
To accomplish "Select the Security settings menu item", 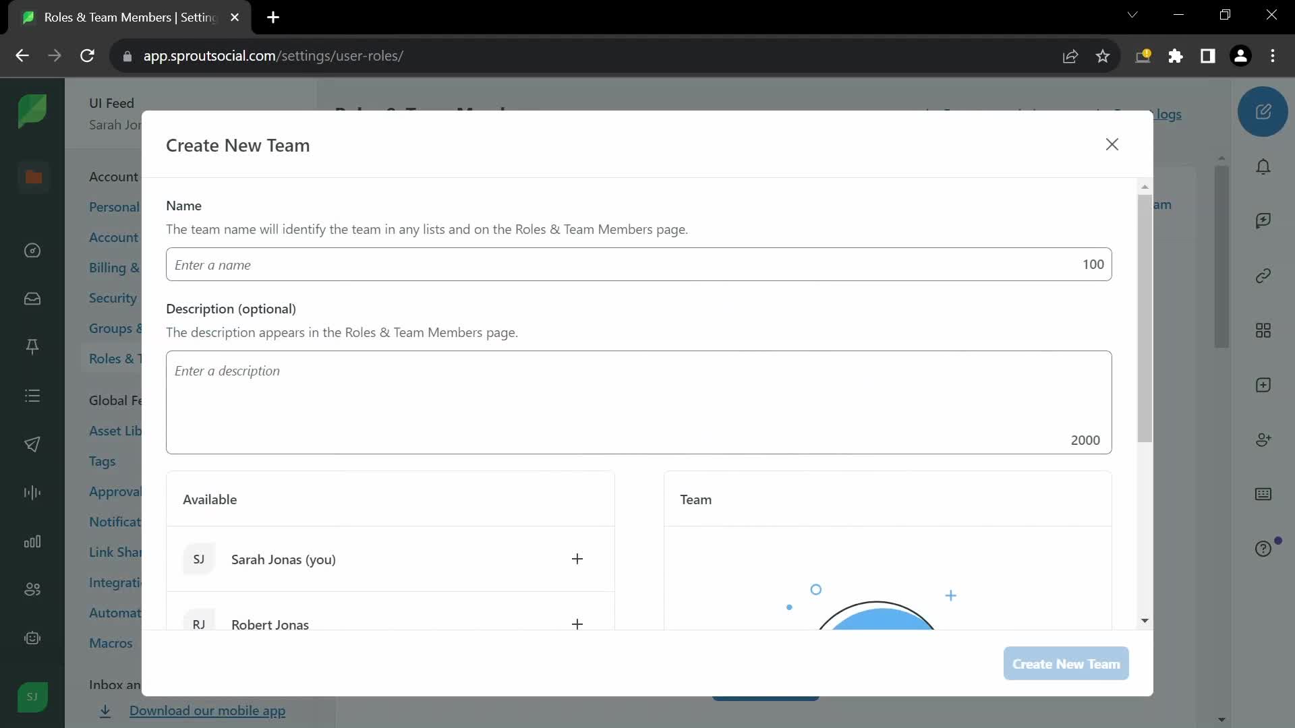I will click(x=113, y=298).
